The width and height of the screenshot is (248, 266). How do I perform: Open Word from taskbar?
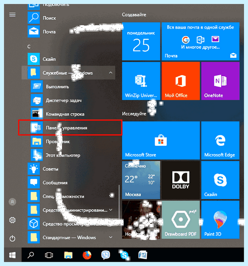tap(143, 255)
